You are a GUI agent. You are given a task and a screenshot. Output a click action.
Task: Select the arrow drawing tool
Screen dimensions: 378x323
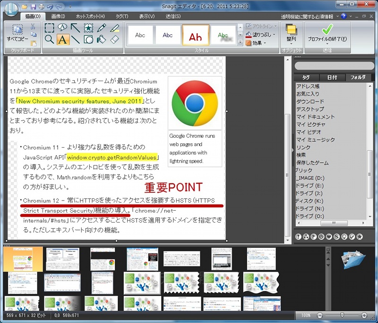(x=76, y=28)
